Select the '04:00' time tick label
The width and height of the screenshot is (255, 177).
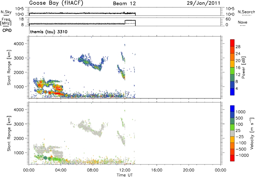[x=61, y=170]
